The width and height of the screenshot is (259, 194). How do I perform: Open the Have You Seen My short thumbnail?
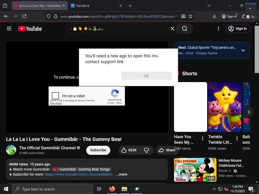click(x=190, y=107)
